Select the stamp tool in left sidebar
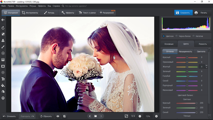The width and height of the screenshot is (213, 120). 3,40
